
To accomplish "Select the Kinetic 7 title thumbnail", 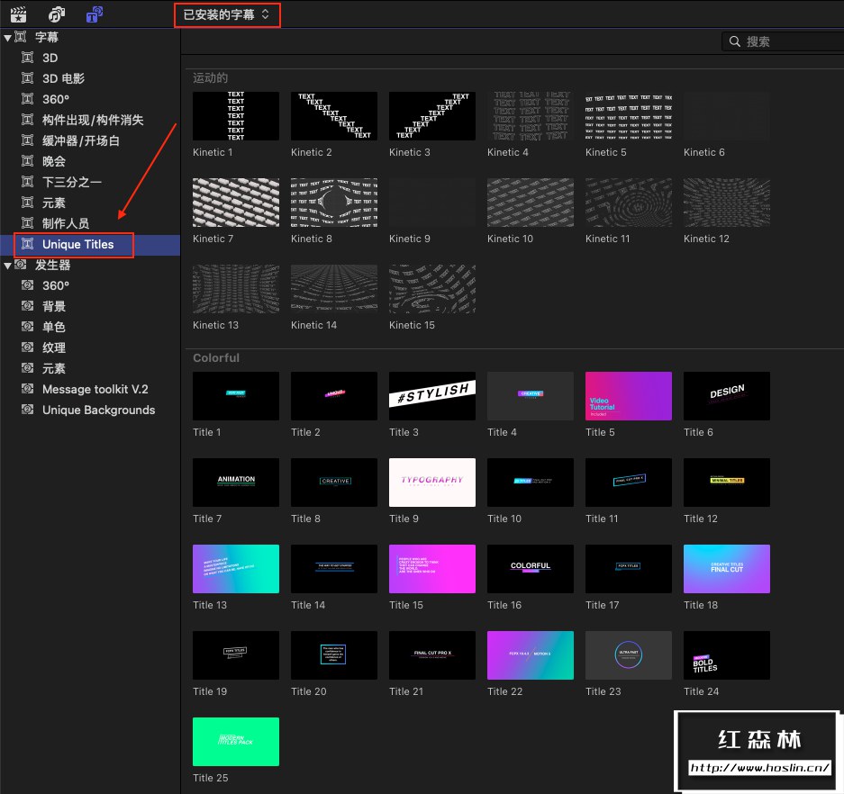I will pos(236,203).
